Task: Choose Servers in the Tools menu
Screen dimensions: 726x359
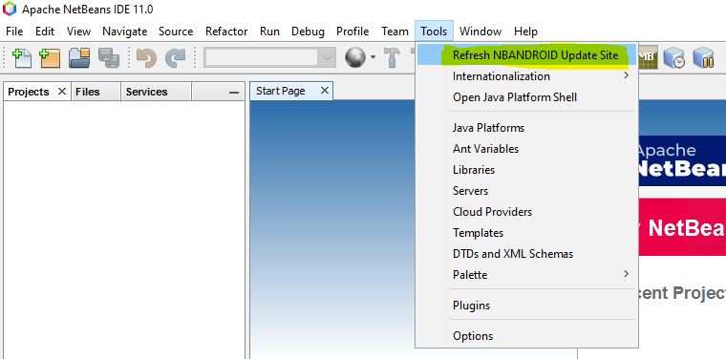Action: click(527, 191)
